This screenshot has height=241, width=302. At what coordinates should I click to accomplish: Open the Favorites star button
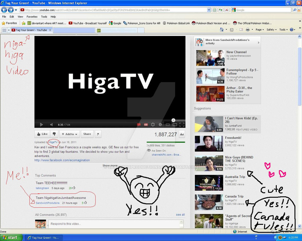pyautogui.click(x=9, y=23)
